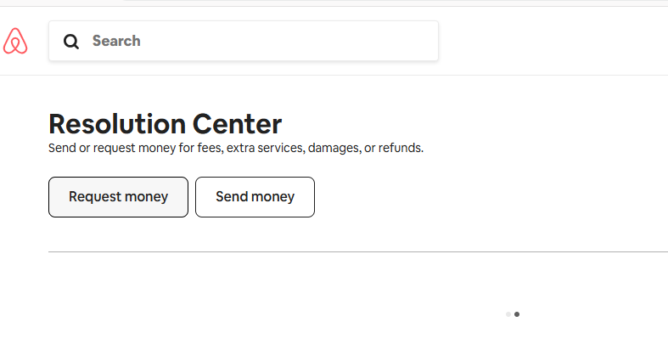Focus the Search input field
Image resolution: width=668 pixels, height=350 pixels.
point(255,41)
